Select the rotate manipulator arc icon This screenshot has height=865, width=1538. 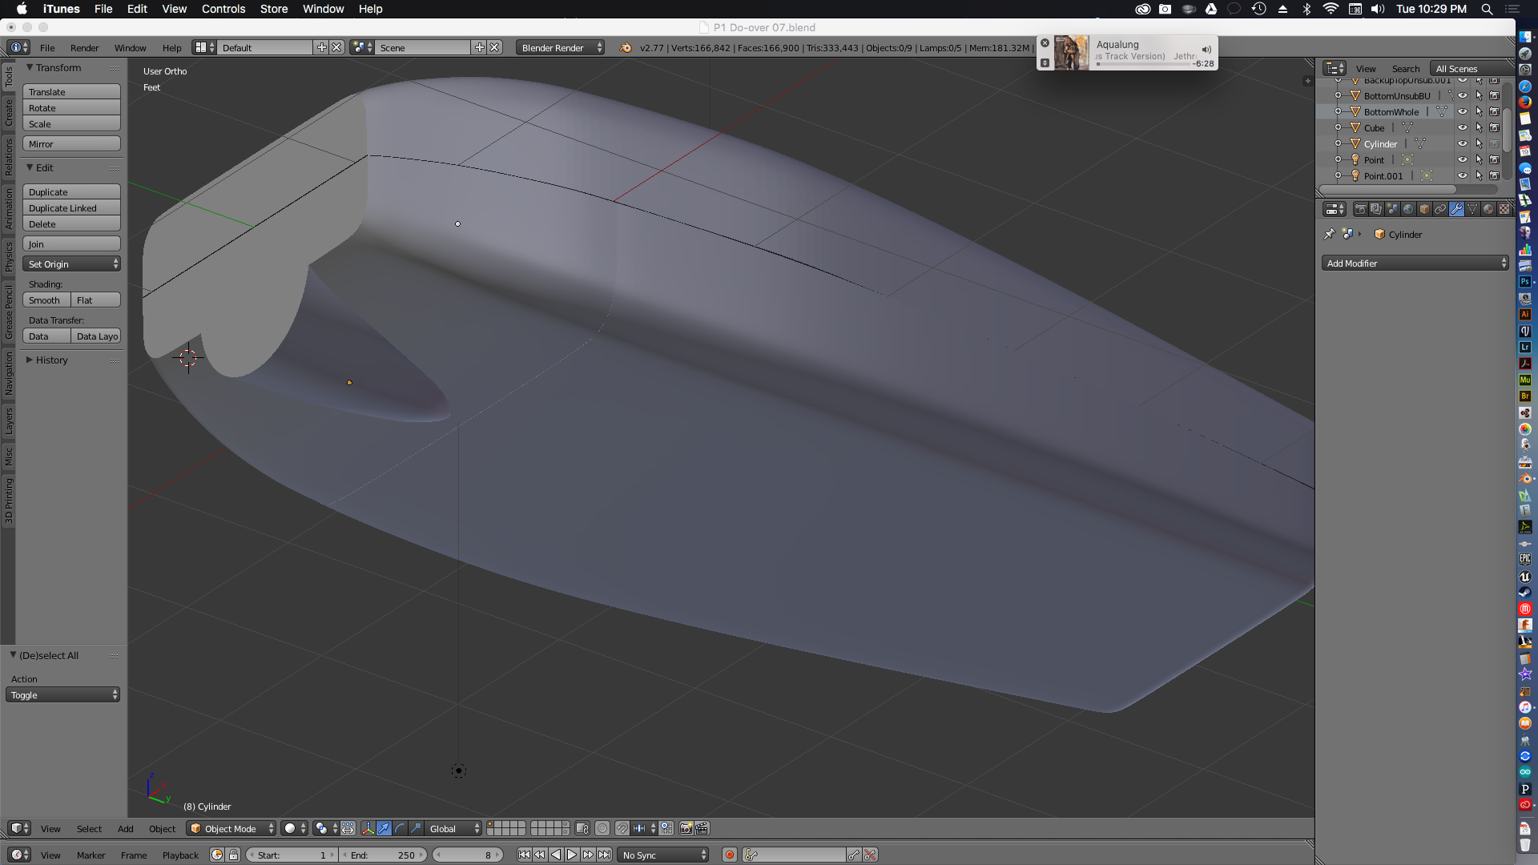(400, 828)
